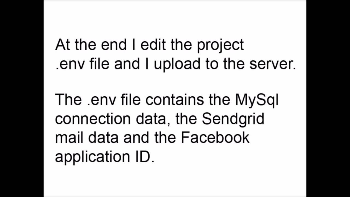Click the word "The" starting the second paragraph
The height and width of the screenshot is (197, 350).
[68, 99]
